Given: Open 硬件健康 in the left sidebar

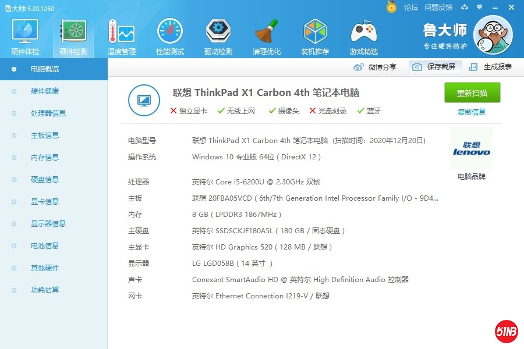Looking at the screenshot, I should 45,91.
